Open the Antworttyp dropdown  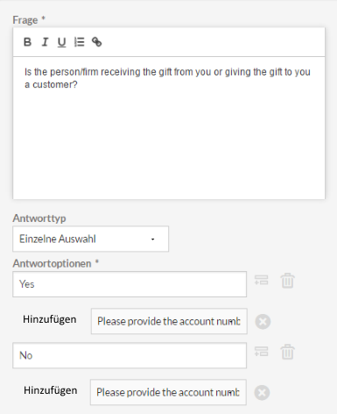point(90,239)
